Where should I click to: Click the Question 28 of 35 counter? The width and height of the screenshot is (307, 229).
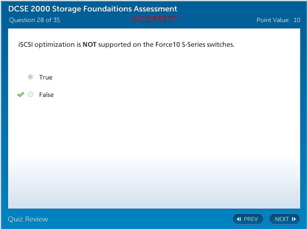tap(34, 20)
